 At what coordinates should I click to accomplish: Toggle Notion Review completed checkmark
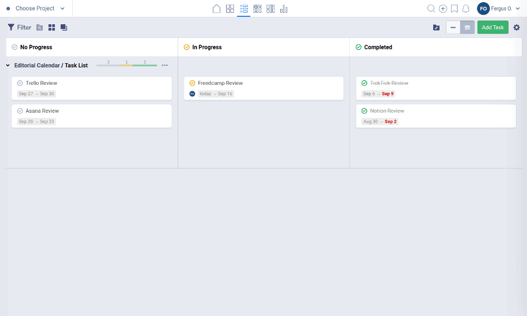click(x=364, y=111)
